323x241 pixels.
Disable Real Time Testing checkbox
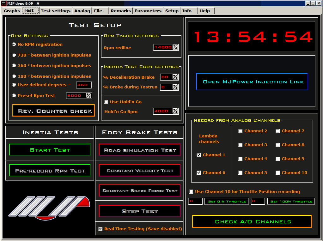pos(101,229)
